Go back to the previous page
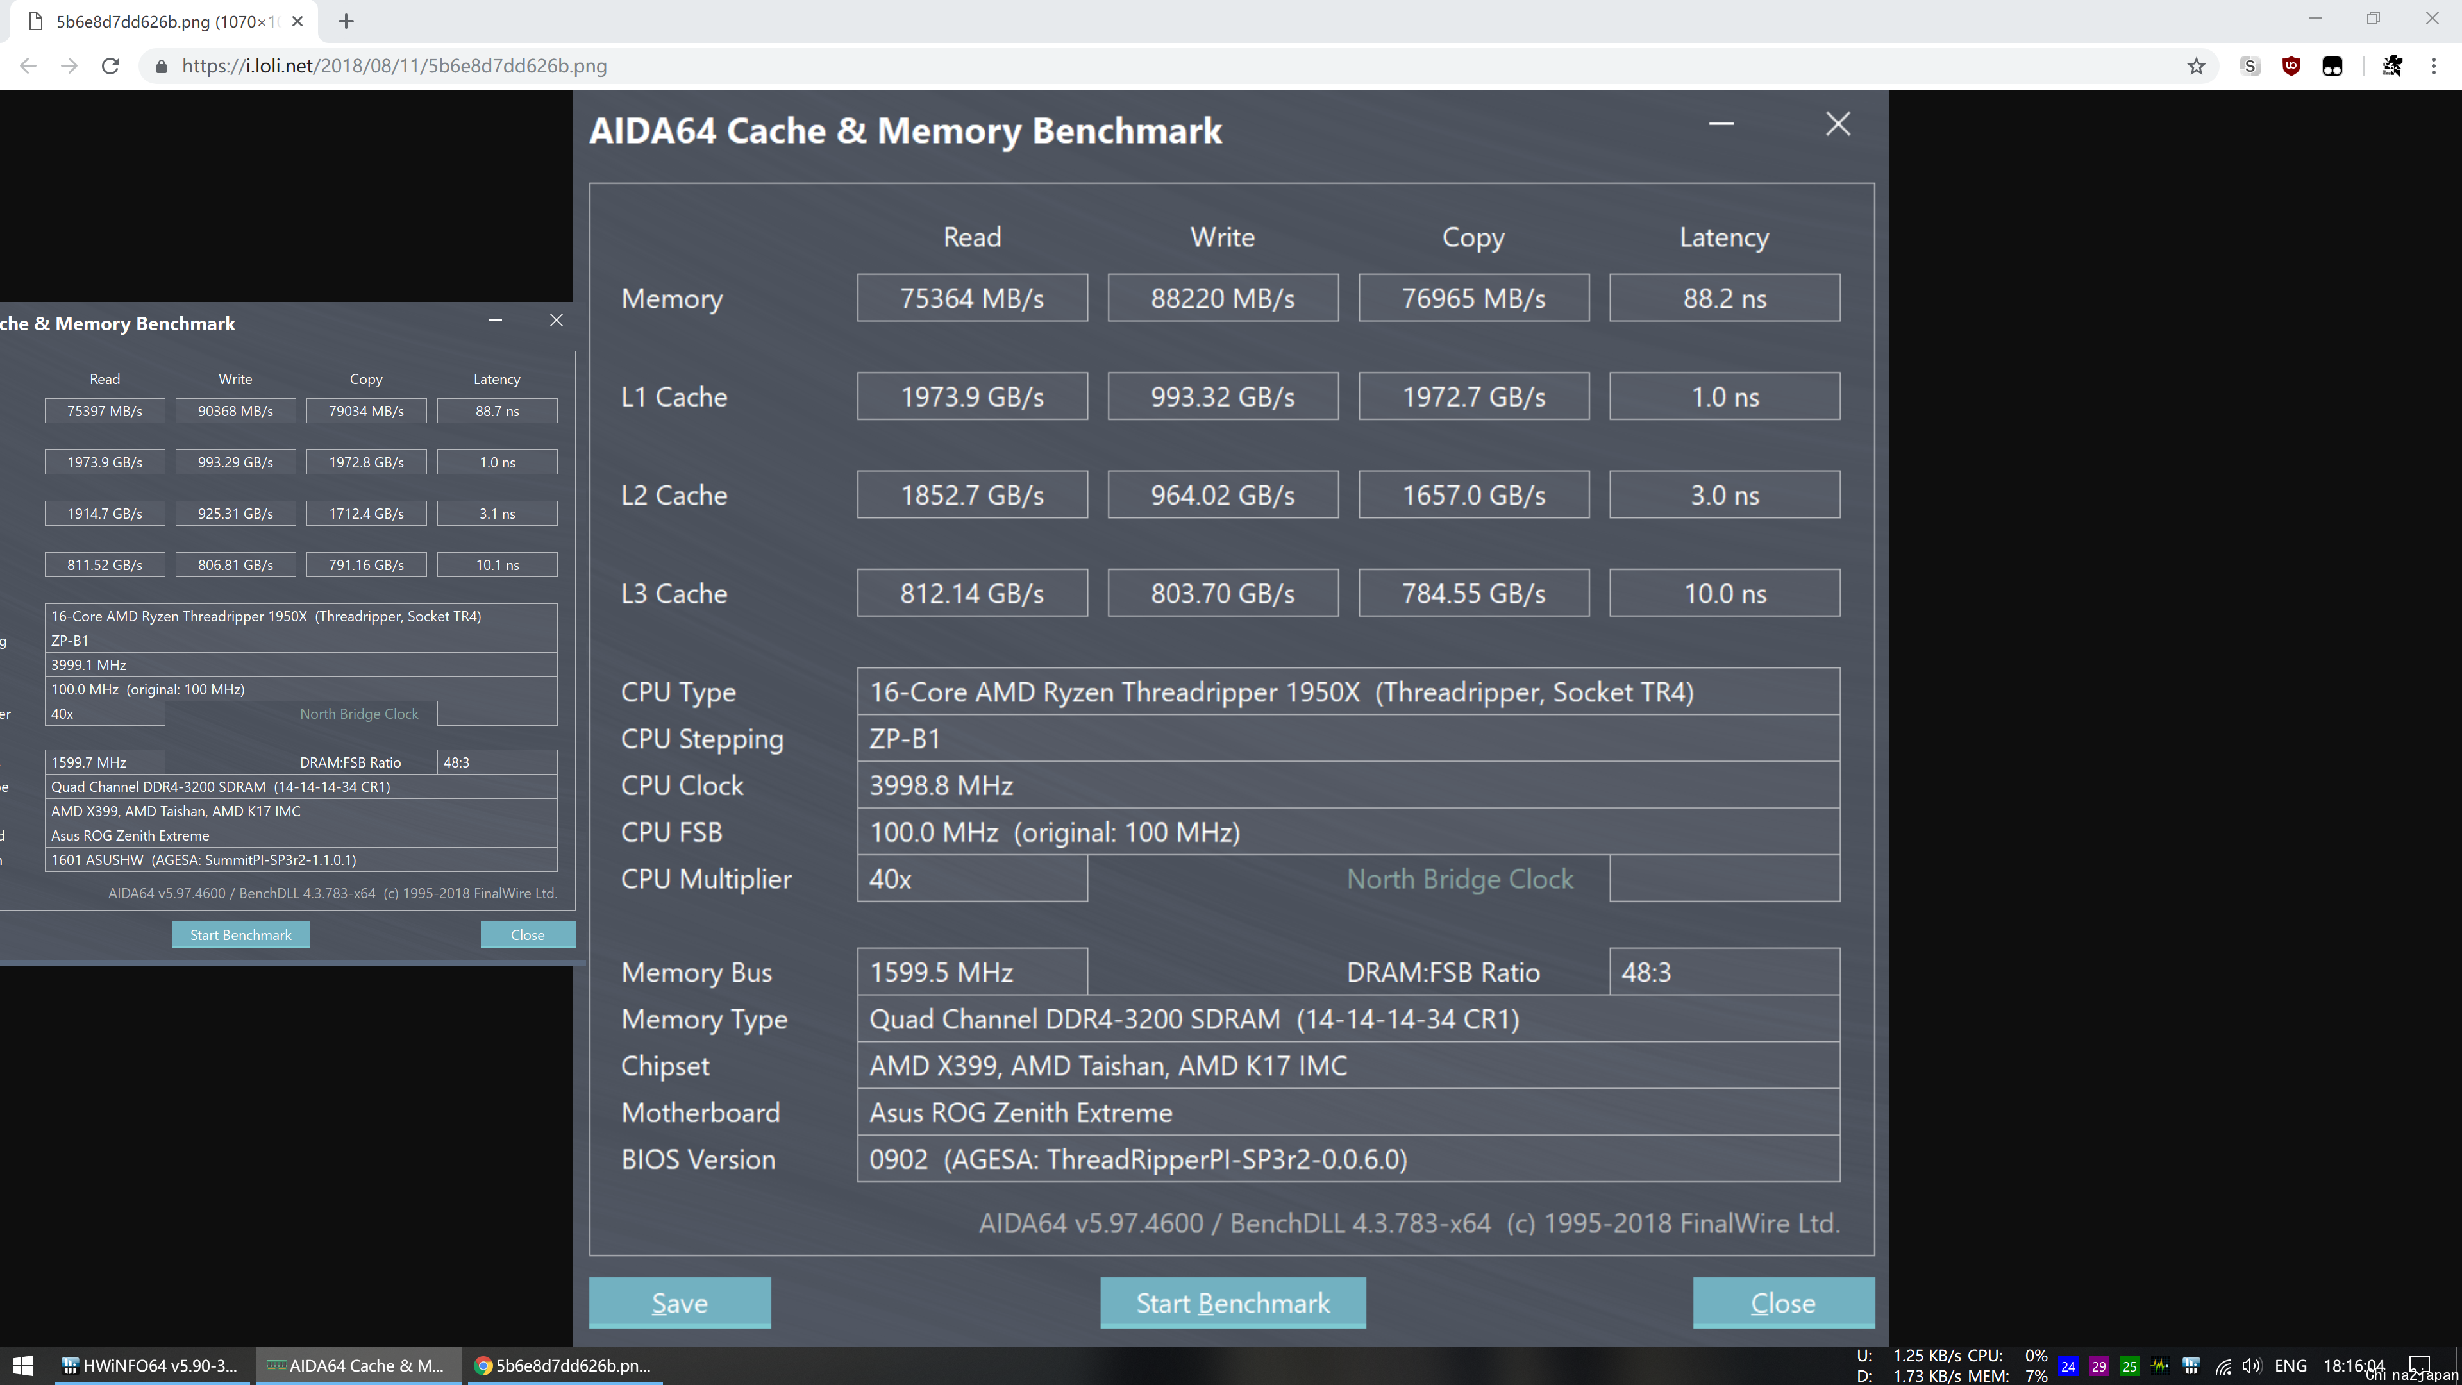This screenshot has height=1385, width=2462. [28, 66]
